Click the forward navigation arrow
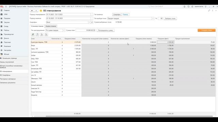Viewport: 218px width, 122px height. coord(36,11)
